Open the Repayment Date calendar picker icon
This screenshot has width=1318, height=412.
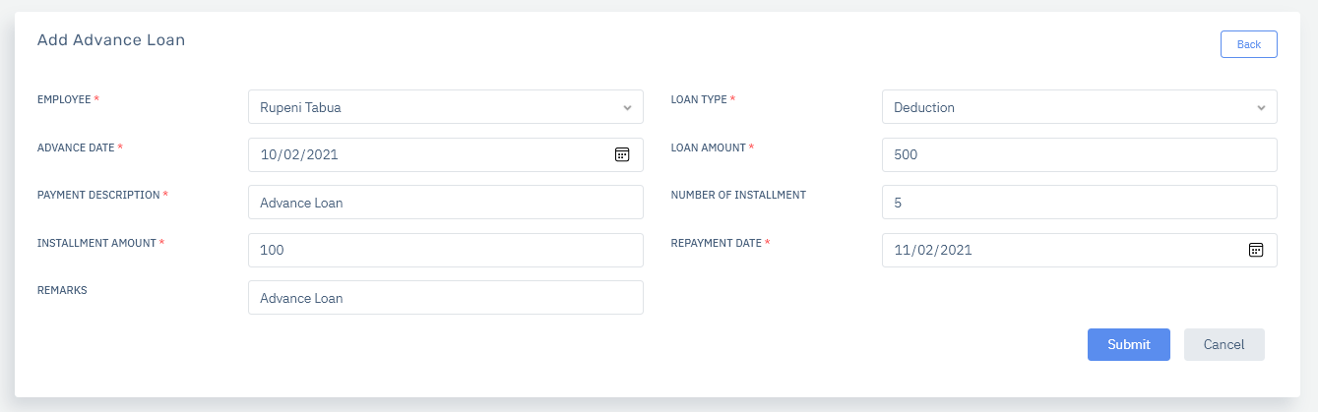[x=1256, y=250]
